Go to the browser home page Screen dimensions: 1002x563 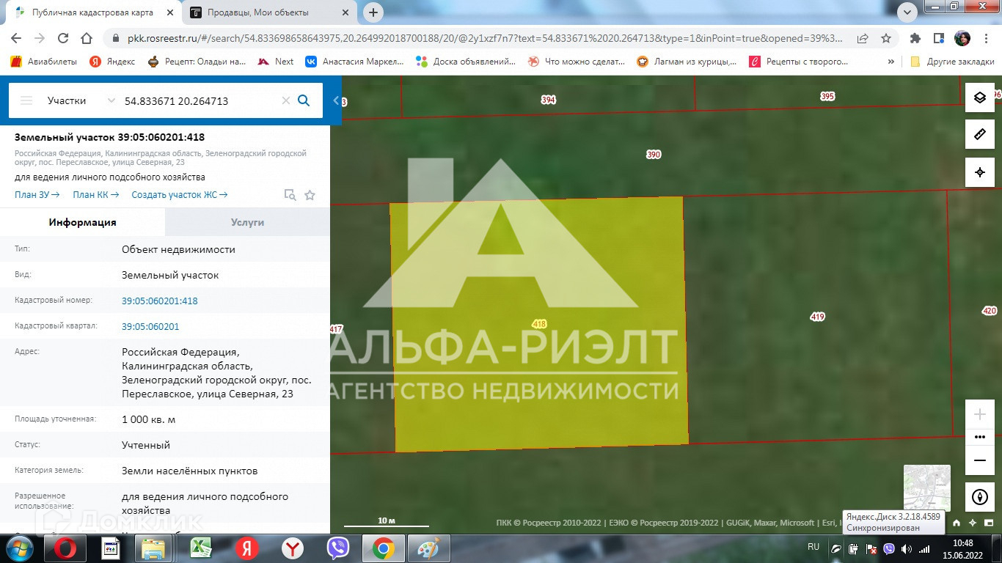(x=87, y=38)
